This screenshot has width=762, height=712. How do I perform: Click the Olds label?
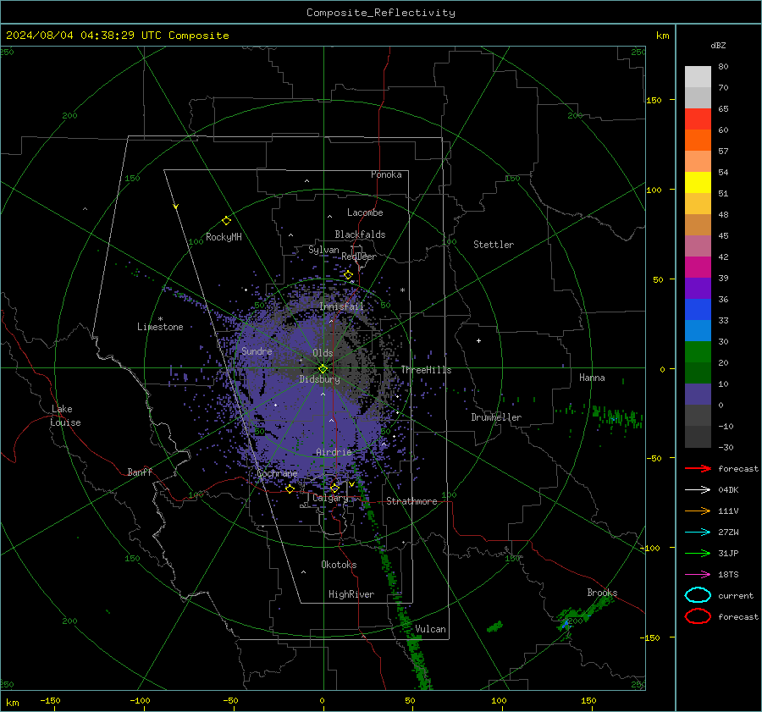[x=323, y=353]
